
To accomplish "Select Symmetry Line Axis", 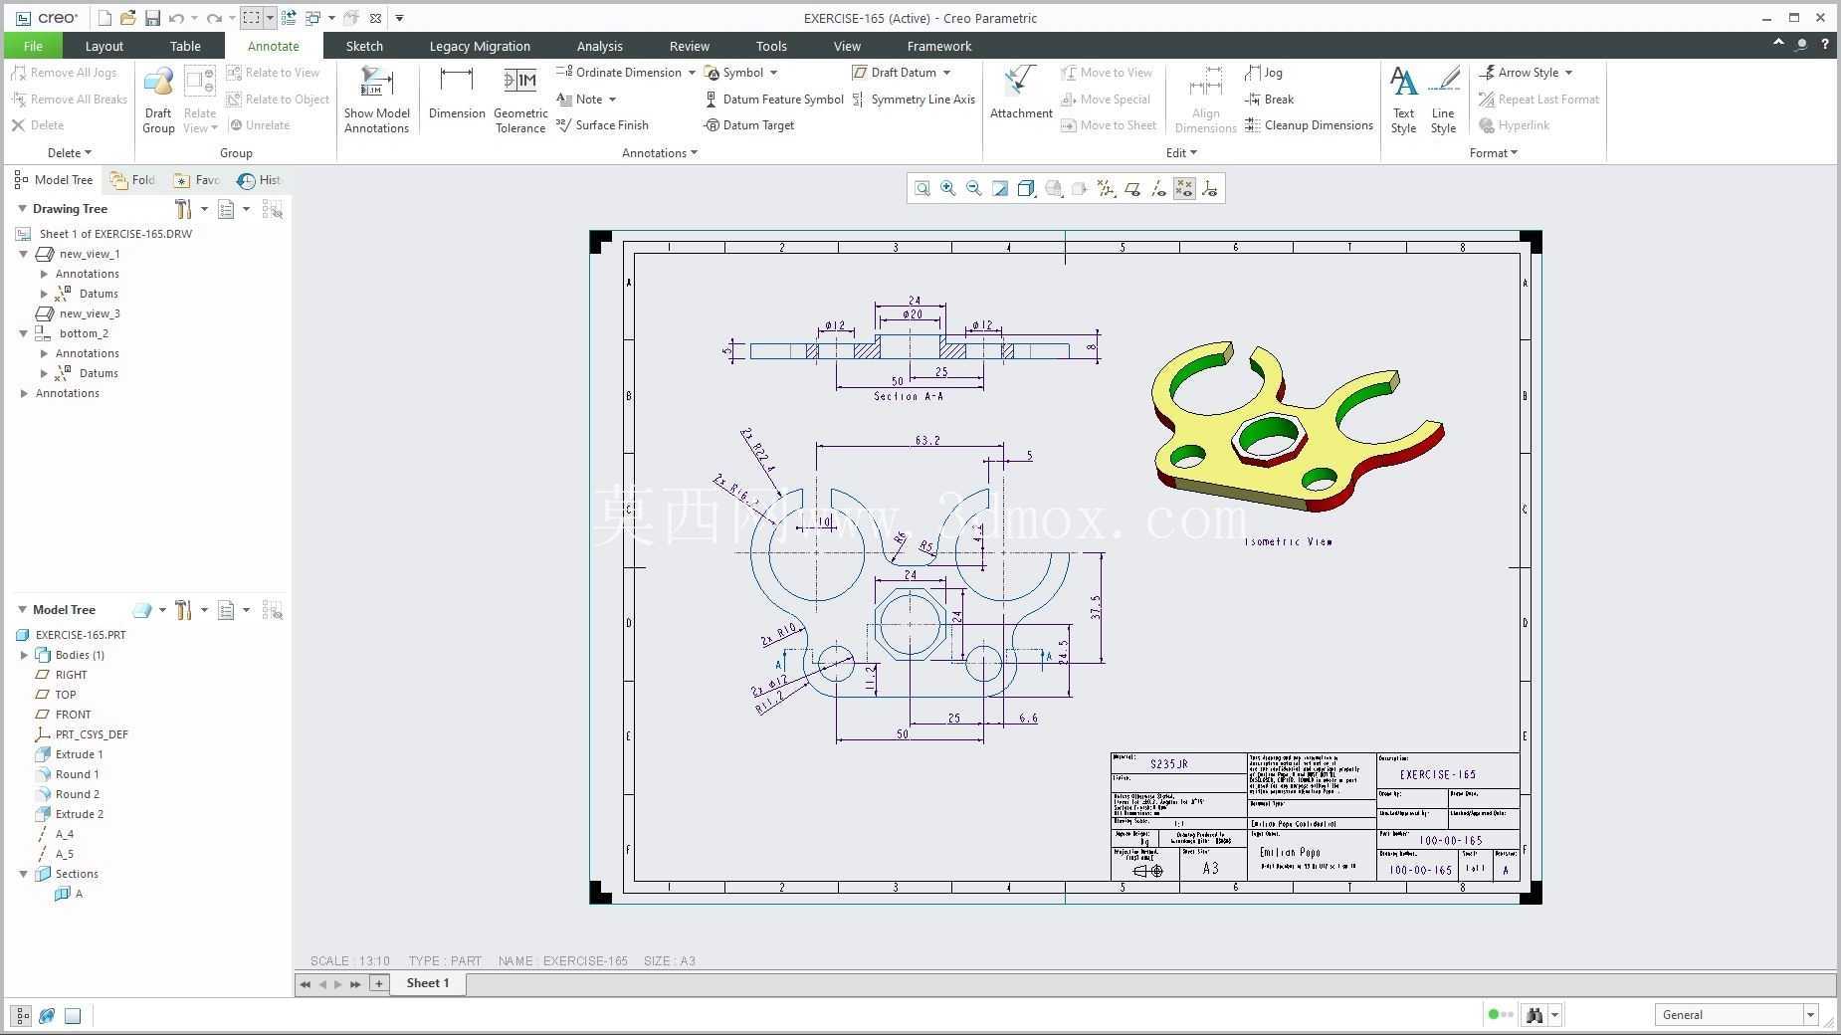I will (914, 100).
